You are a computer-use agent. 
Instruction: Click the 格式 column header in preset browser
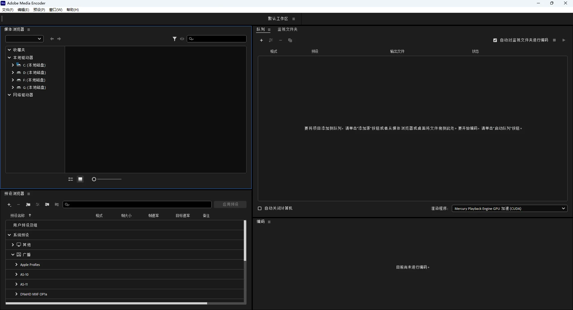point(99,216)
